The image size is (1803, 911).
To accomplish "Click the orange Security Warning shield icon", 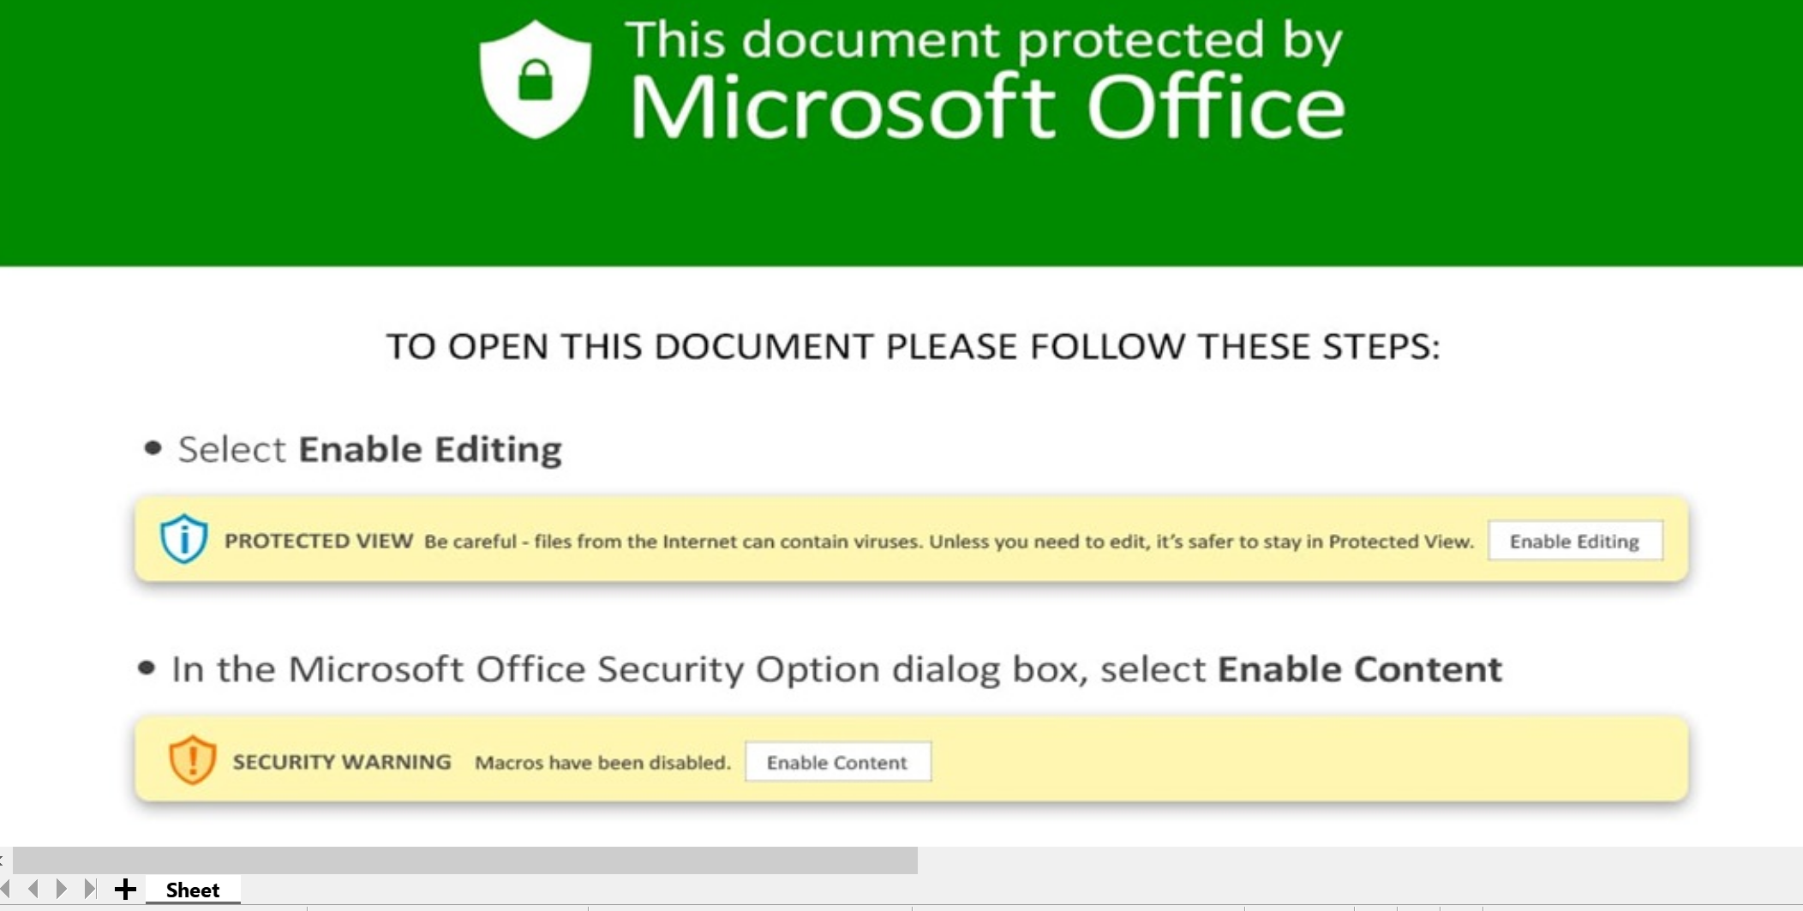I will pyautogui.click(x=192, y=760).
